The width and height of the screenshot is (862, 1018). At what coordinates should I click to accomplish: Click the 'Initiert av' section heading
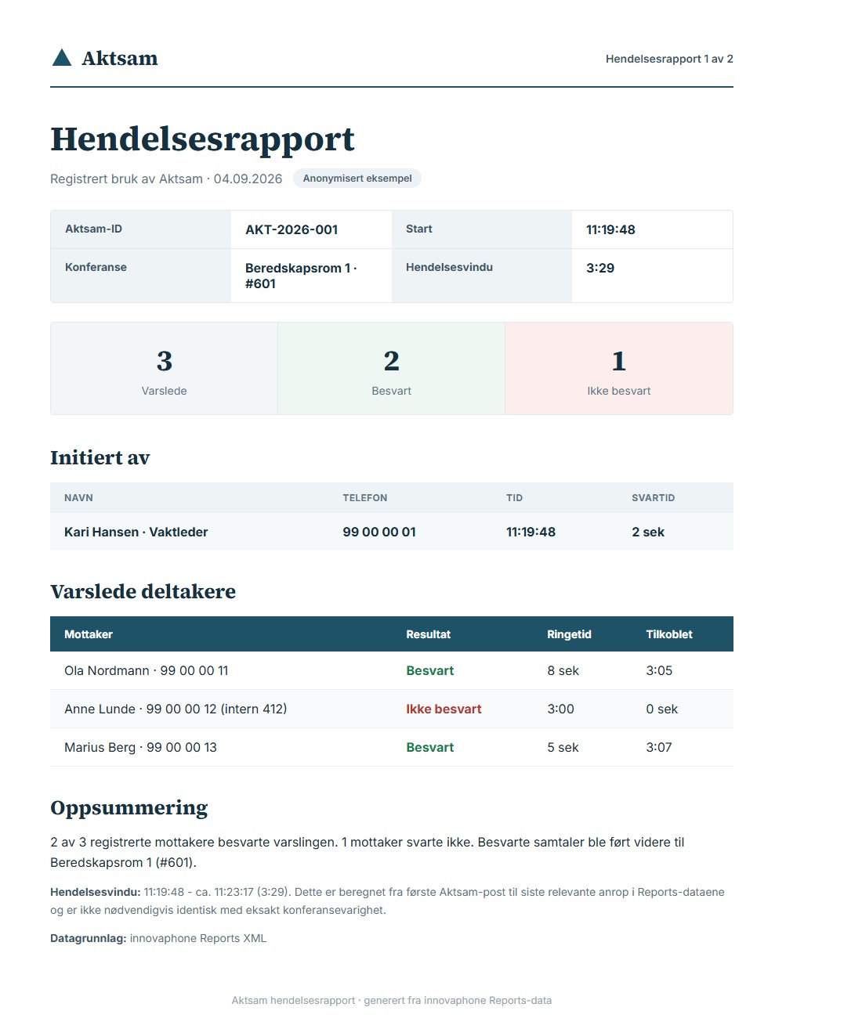(100, 458)
